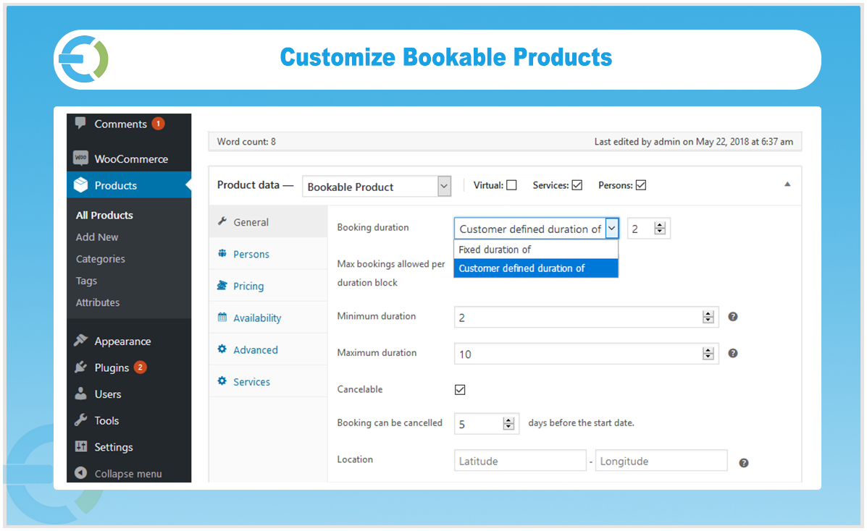Select 'Fixed duration of' option
The width and height of the screenshot is (867, 531).
(495, 250)
